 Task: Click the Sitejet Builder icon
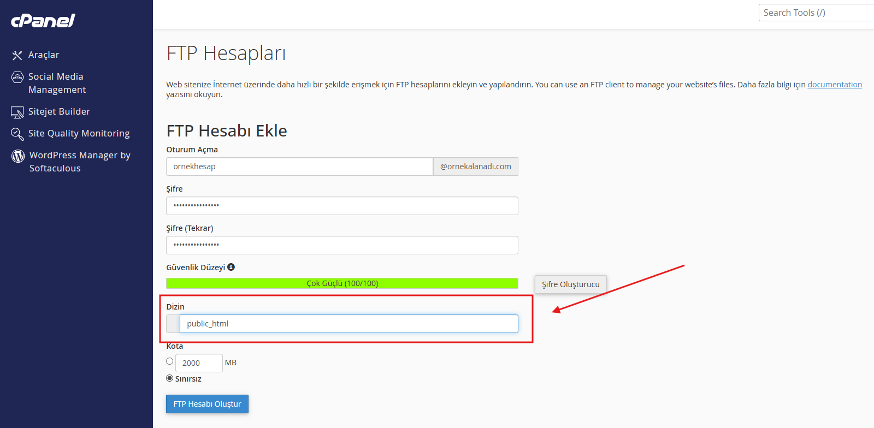(x=17, y=112)
